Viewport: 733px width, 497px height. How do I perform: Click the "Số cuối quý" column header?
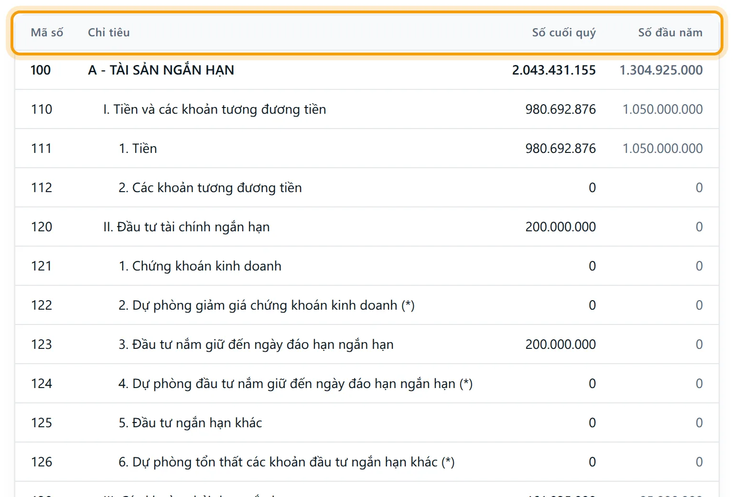point(564,32)
